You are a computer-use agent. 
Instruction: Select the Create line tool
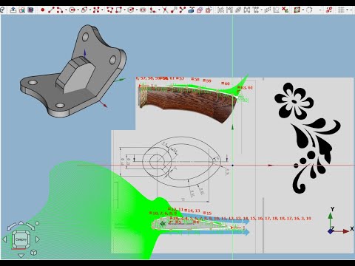pyautogui.click(x=51, y=10)
